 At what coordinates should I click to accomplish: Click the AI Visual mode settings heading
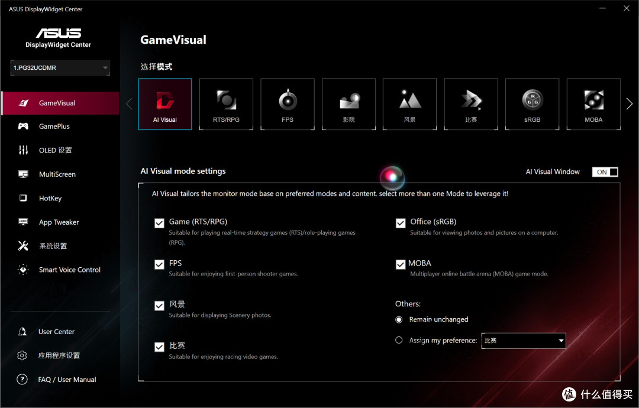click(183, 171)
